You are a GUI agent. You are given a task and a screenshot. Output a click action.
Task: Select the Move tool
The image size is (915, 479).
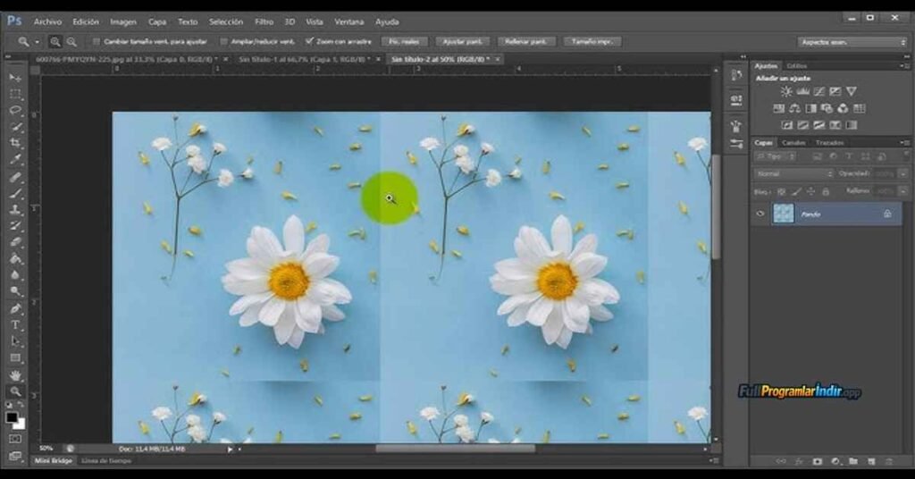tap(15, 78)
